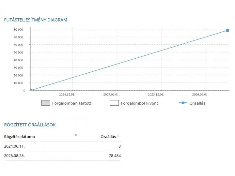
Task: Click the Óraállás column header text
Action: 108,137
